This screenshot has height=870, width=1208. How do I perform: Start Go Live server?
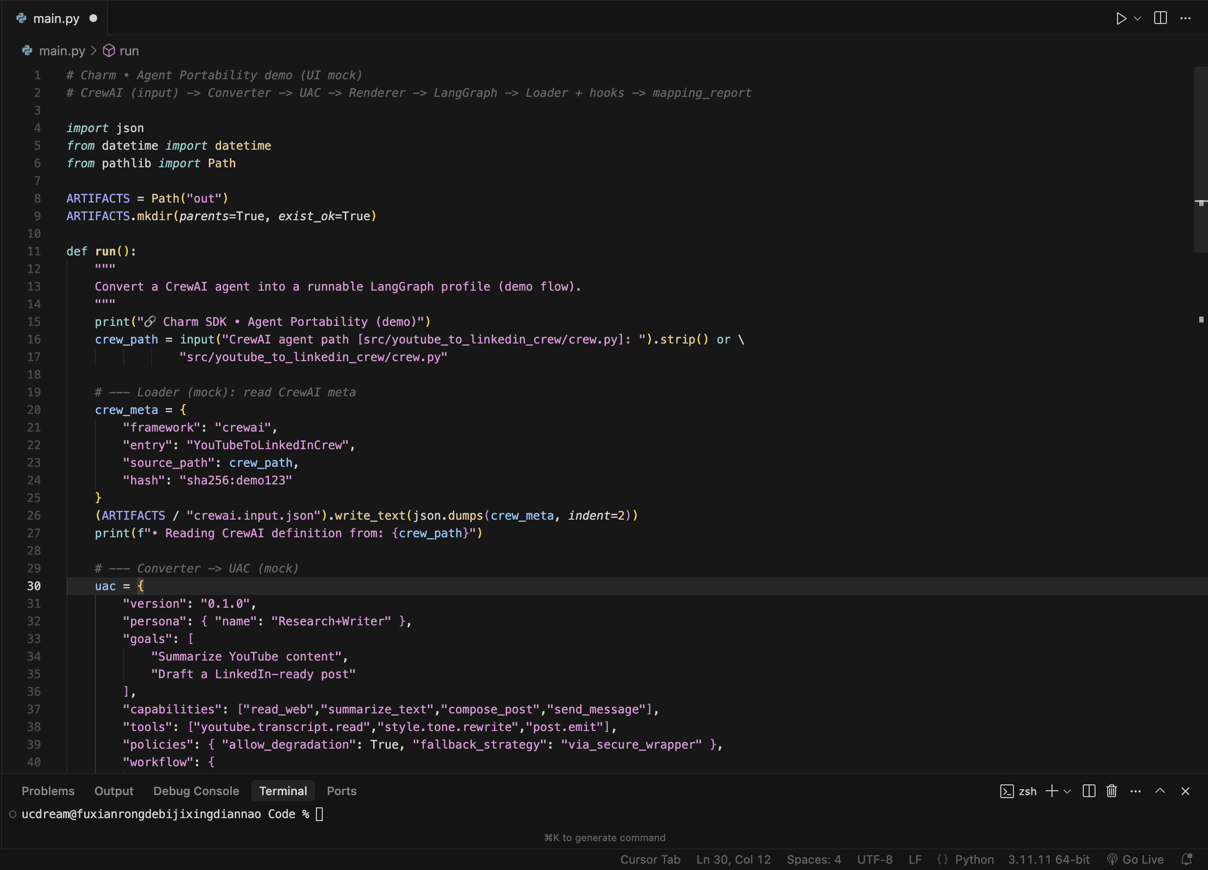(1135, 859)
